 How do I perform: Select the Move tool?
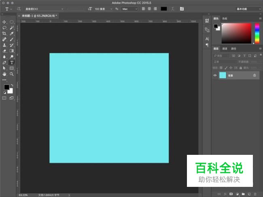click(x=4, y=22)
